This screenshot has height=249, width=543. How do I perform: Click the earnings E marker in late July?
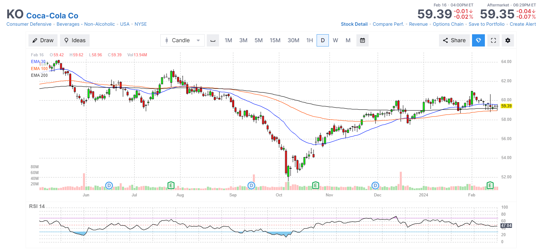[171, 185]
